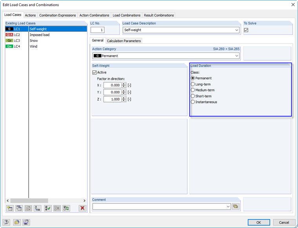The height and width of the screenshot is (228, 298).
Task: Go to the Load Combinations tab
Action: 127,15
